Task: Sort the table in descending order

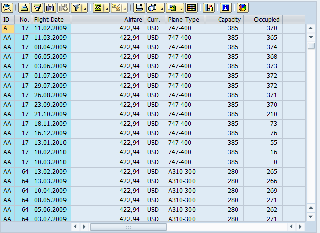Action: [37, 8]
